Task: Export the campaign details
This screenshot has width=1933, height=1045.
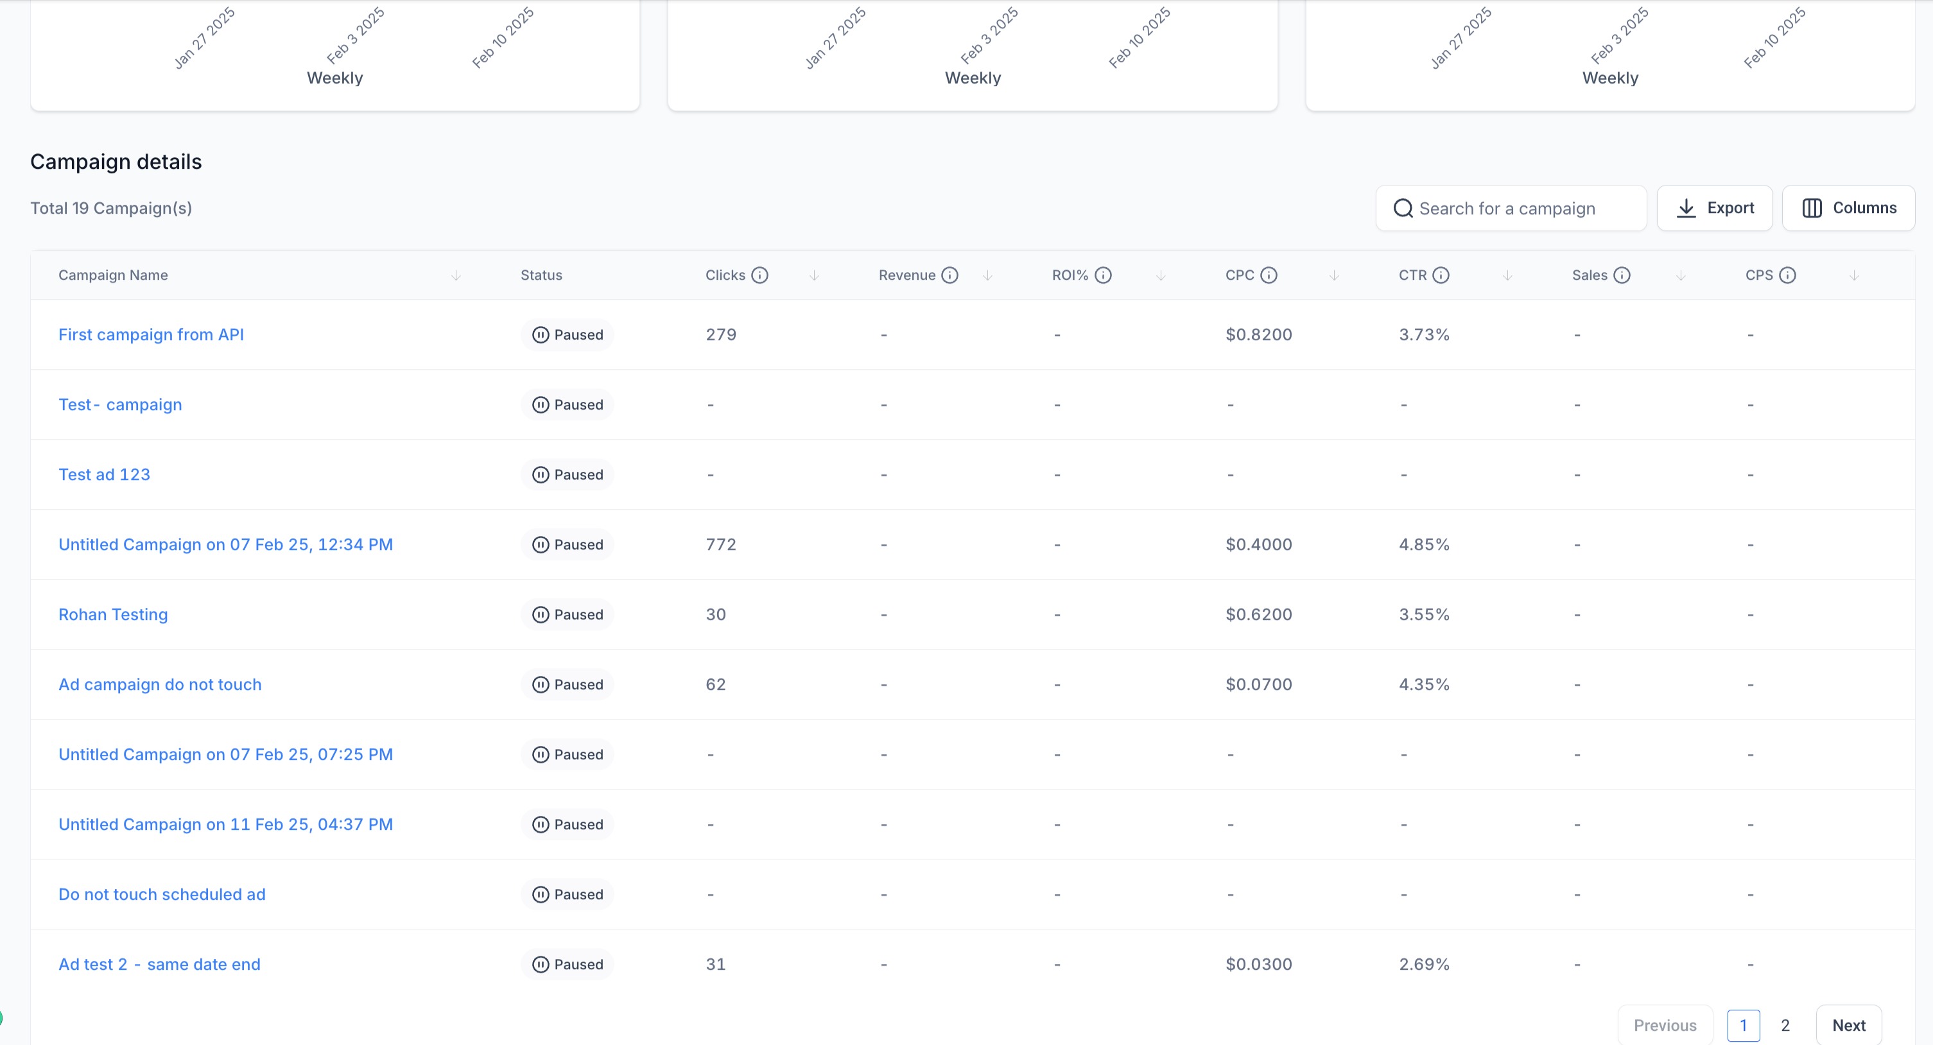Action: [x=1714, y=208]
